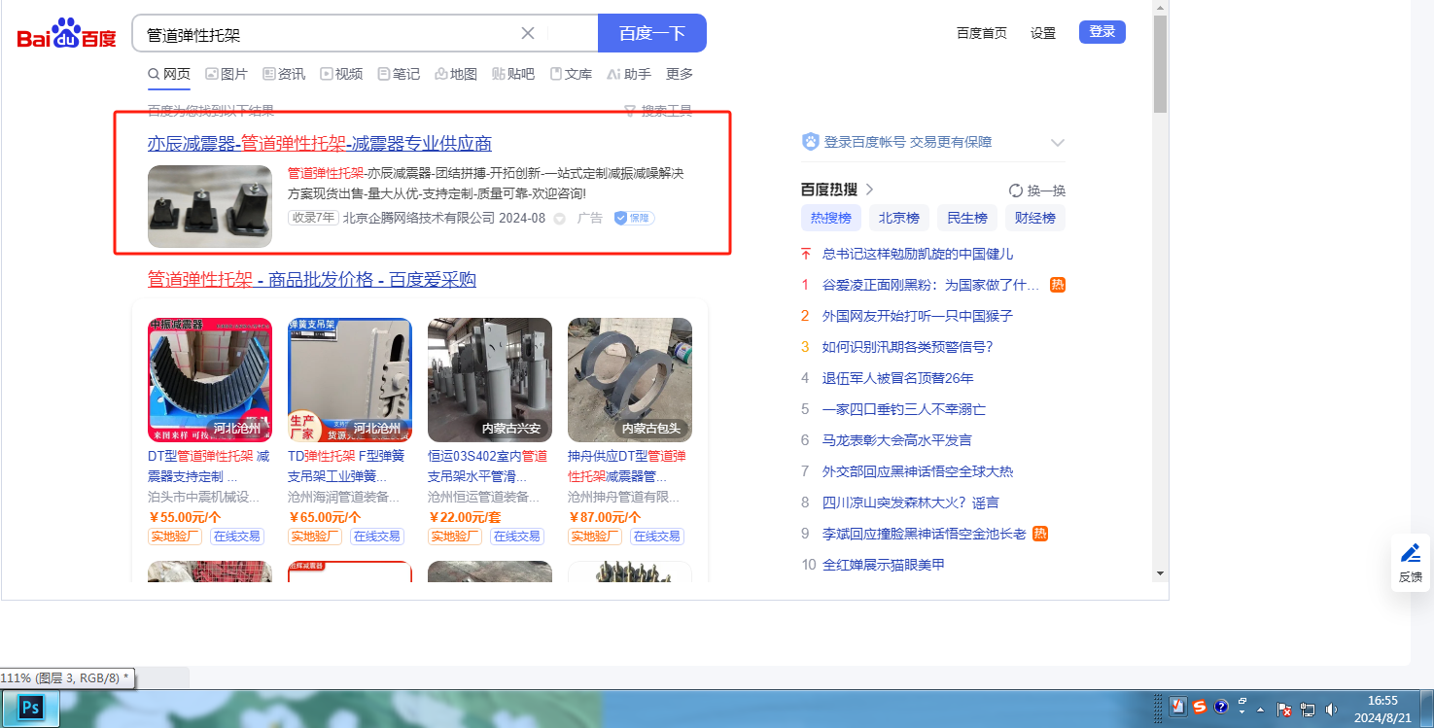Viewport: 1434px width, 728px height.
Task: Click the 保障 badge on the ad
Action: (634, 219)
